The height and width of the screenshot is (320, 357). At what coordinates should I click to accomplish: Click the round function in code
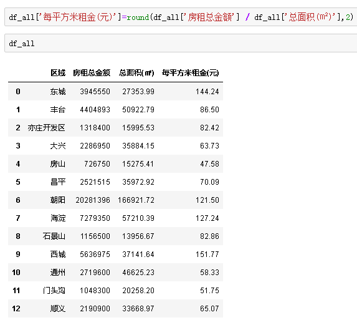(x=138, y=17)
